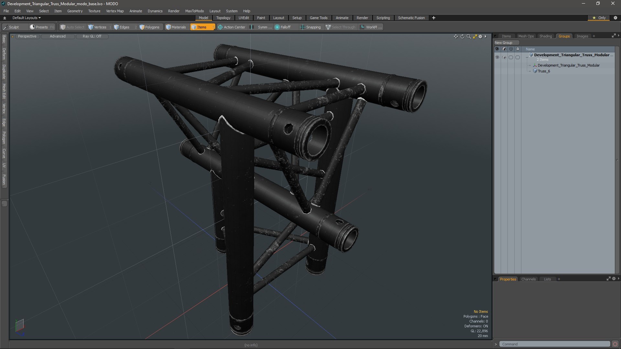Open the Perspective view type dropdown
621x349 pixels.
pyautogui.click(x=27, y=36)
